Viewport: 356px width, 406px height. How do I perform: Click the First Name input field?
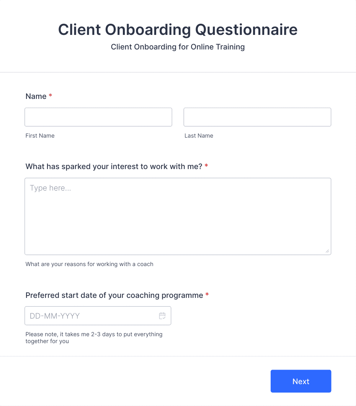98,117
